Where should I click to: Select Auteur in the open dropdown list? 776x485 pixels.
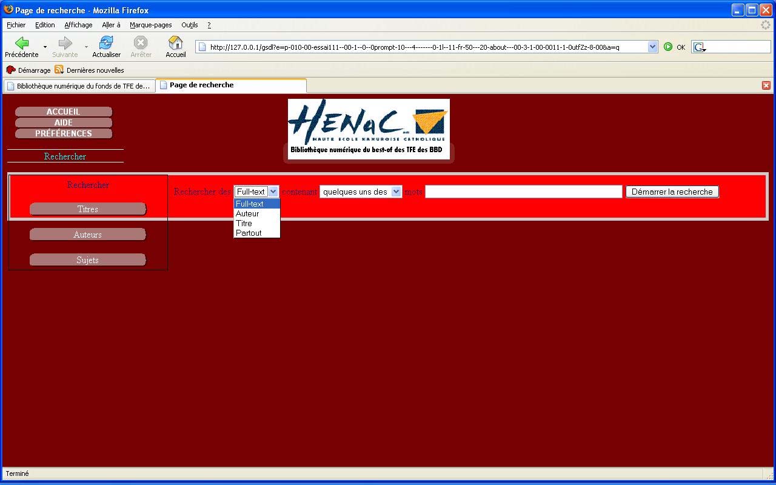pos(247,213)
